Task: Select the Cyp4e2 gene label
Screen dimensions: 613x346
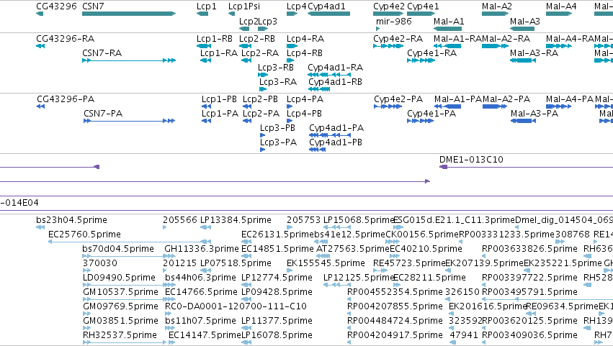Action: (388, 6)
